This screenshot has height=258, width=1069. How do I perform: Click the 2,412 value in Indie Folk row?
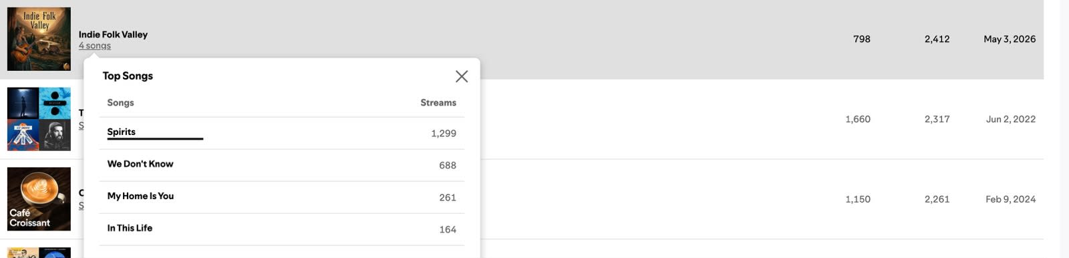937,39
